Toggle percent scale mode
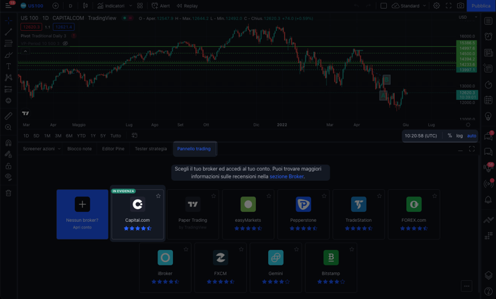This screenshot has height=299, width=496. pyautogui.click(x=450, y=135)
